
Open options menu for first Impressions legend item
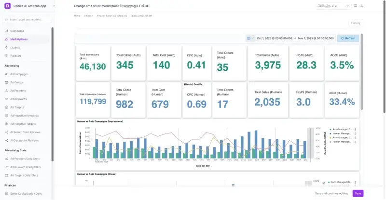click(x=355, y=130)
